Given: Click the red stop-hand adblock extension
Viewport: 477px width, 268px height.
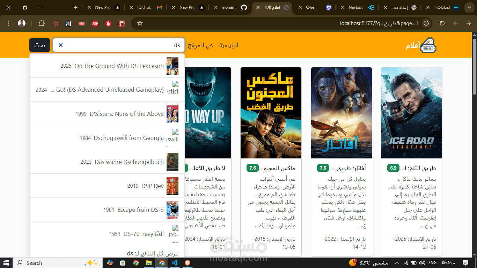Looking at the screenshot, I should pyautogui.click(x=109, y=23).
